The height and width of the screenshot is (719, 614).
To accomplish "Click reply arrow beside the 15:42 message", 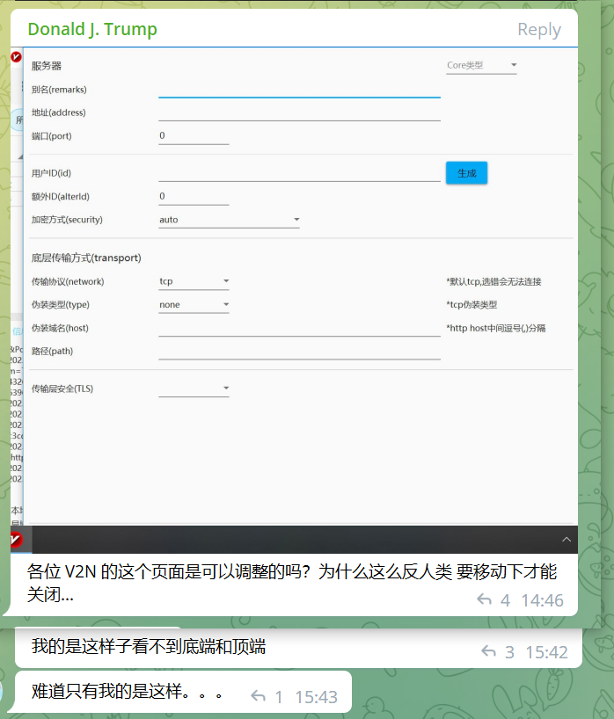I will [489, 652].
